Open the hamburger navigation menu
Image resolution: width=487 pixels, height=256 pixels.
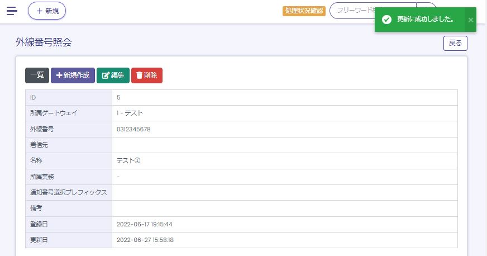pos(12,11)
